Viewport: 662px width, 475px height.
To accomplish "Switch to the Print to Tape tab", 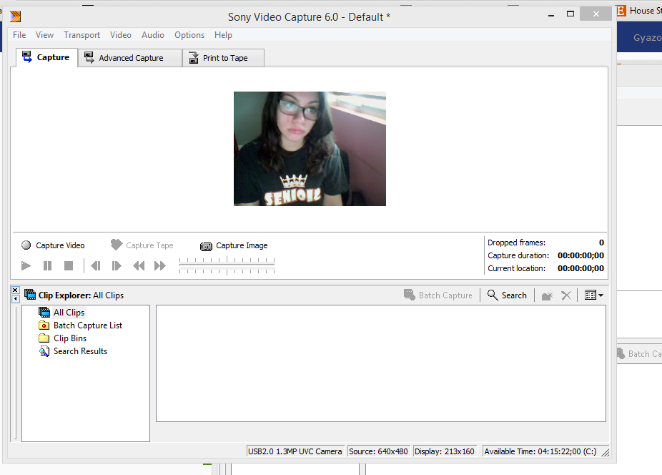I will click(x=223, y=58).
